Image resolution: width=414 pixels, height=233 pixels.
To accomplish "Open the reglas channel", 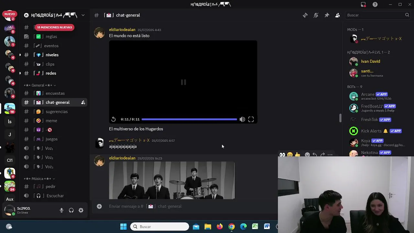I will tap(54, 37).
